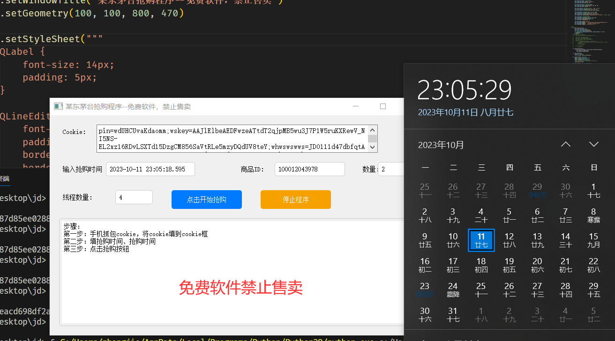
Task: Select October 18 初四 in the calendar
Action: (481, 265)
